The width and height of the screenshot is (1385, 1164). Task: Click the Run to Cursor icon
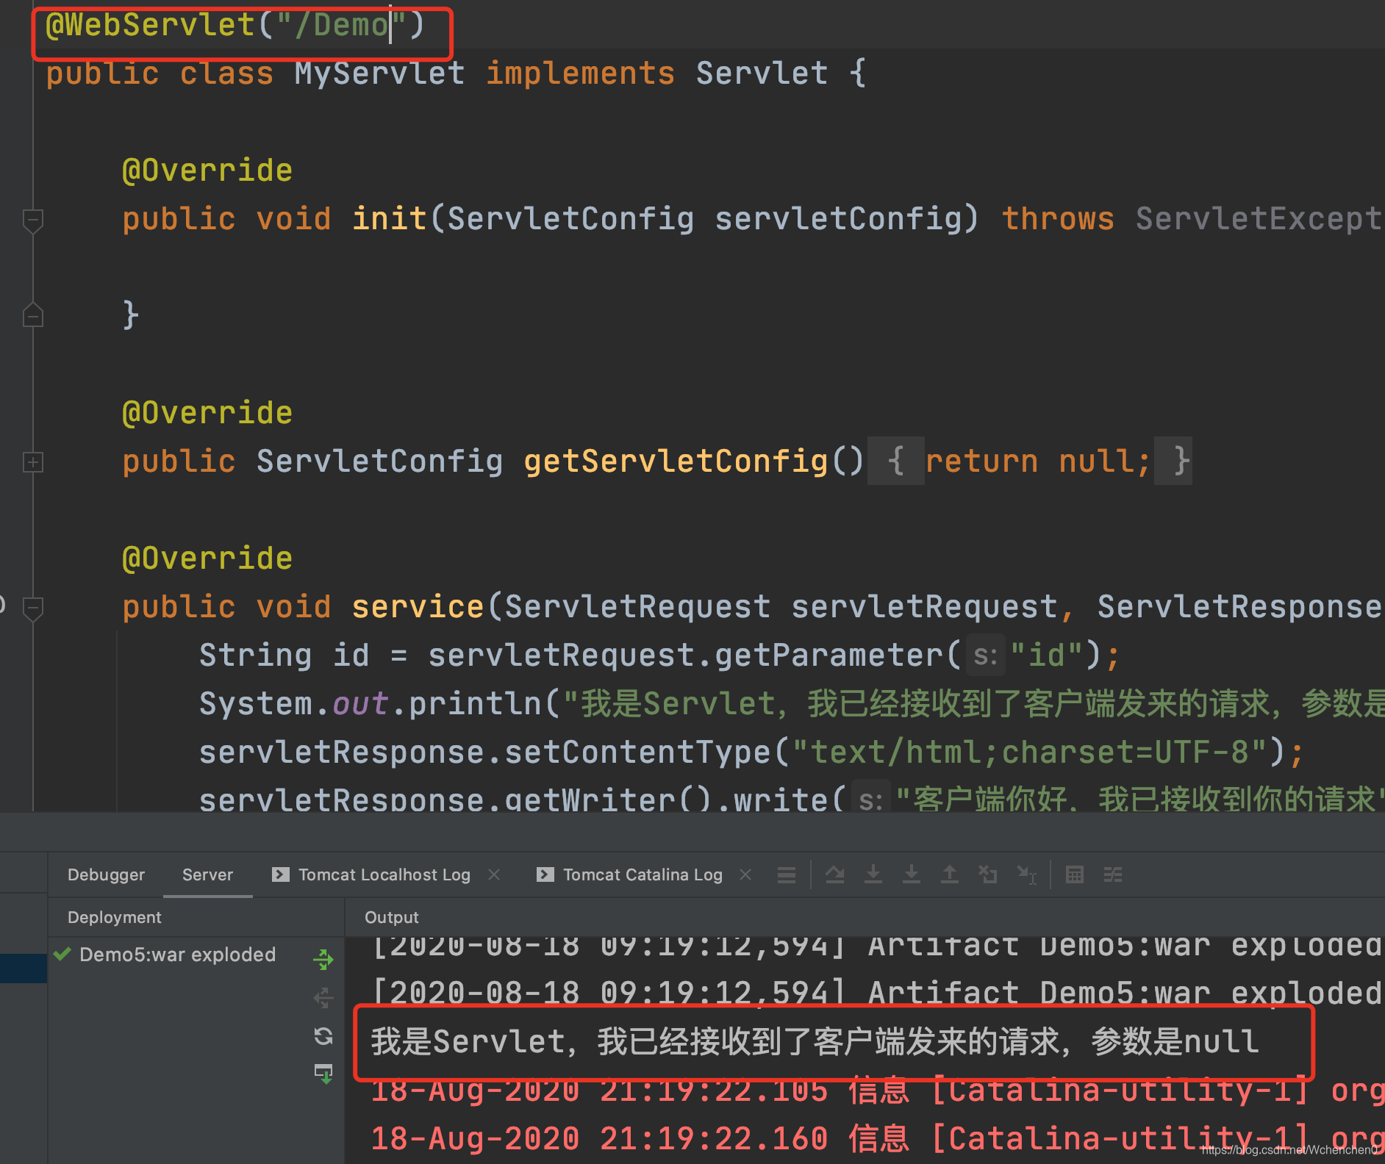pyautogui.click(x=1027, y=874)
